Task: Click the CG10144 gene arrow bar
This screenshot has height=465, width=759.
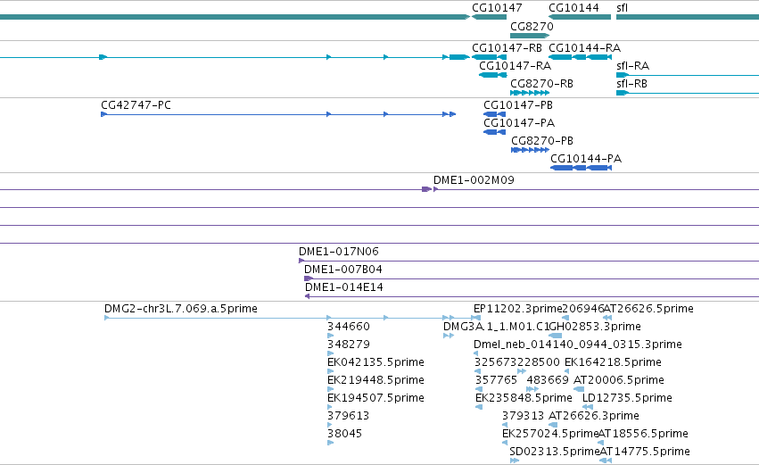Action: pos(580,17)
